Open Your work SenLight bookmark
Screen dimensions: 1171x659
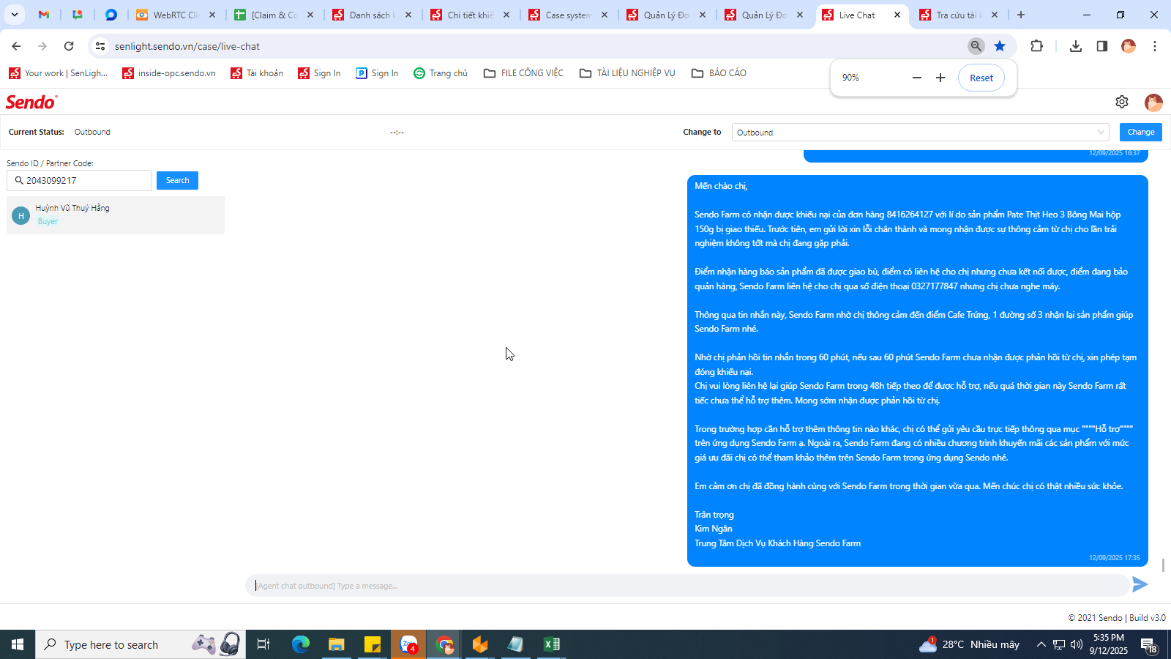59,73
